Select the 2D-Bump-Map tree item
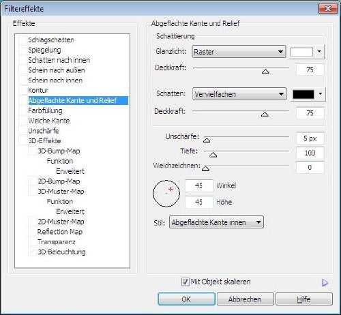 click(x=59, y=181)
